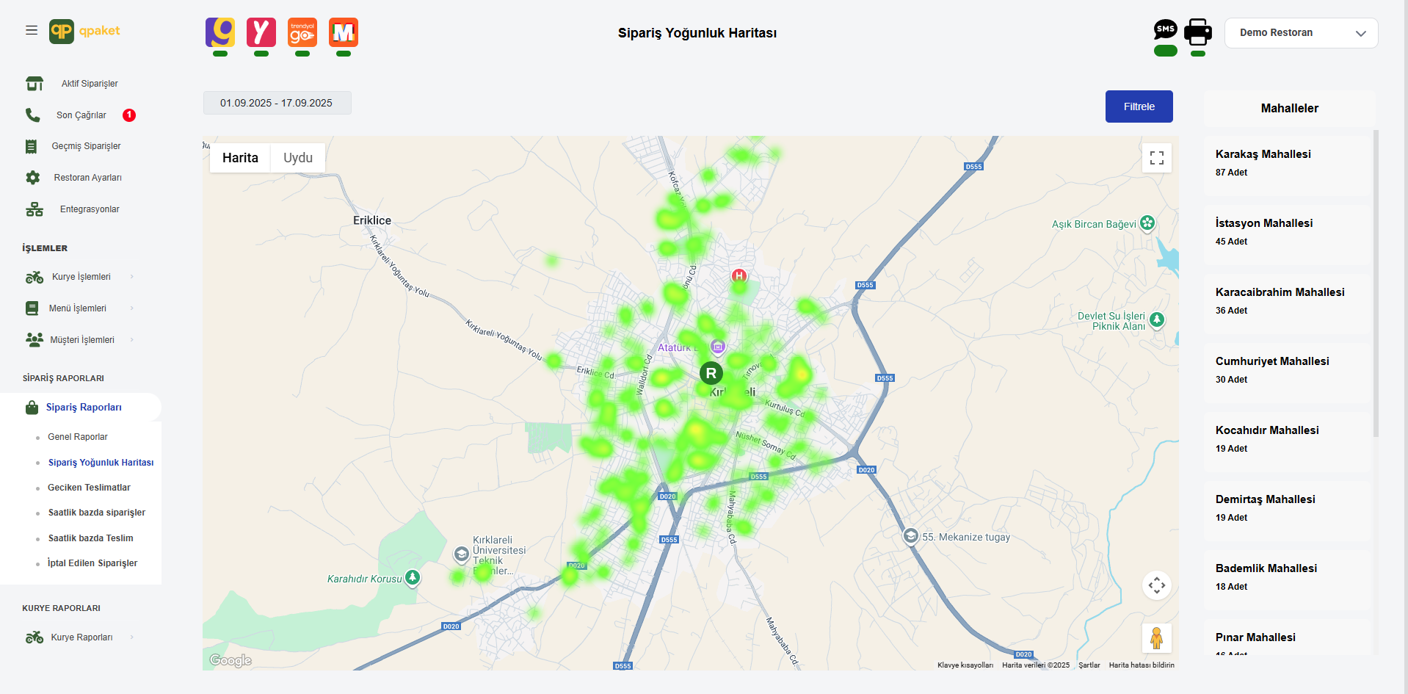Toggle fullscreen map view
The width and height of the screenshot is (1408, 694).
(x=1157, y=158)
